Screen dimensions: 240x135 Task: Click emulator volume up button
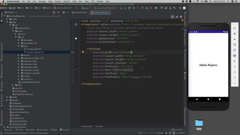(x=234, y=34)
